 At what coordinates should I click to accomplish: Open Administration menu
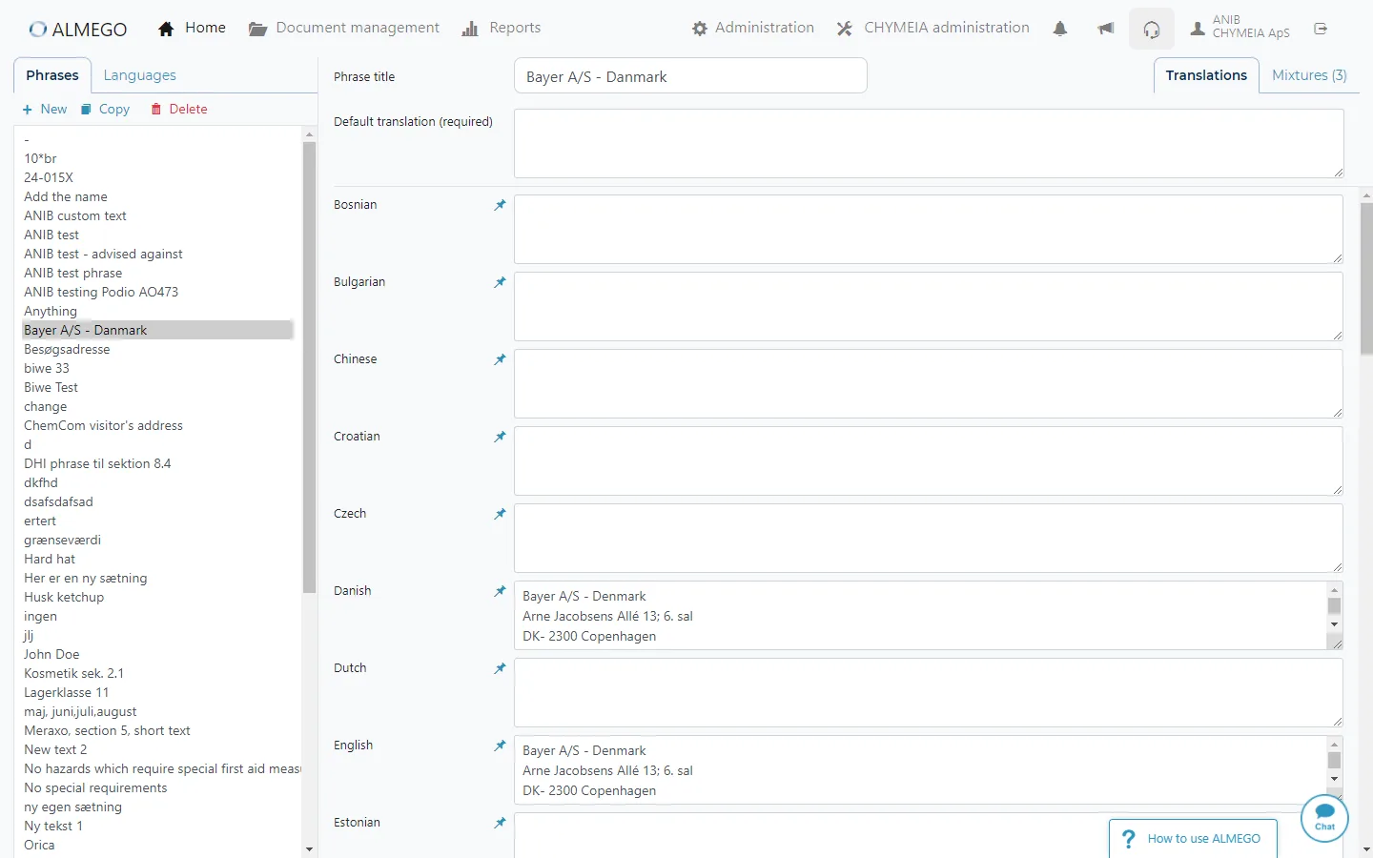[x=753, y=28]
